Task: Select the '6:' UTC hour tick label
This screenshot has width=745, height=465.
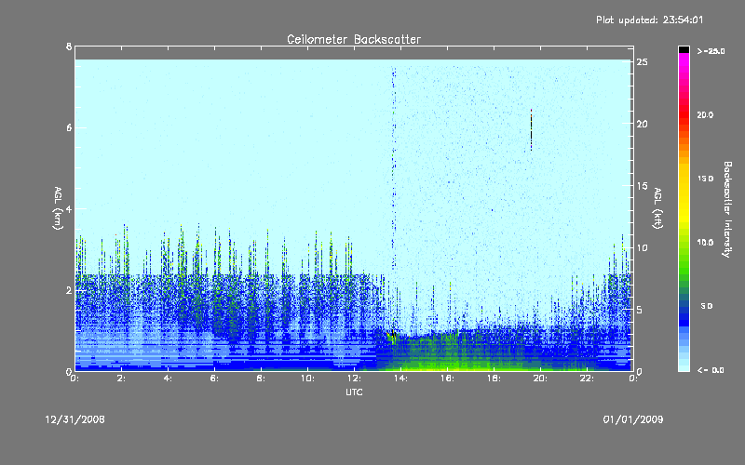Action: tap(215, 379)
